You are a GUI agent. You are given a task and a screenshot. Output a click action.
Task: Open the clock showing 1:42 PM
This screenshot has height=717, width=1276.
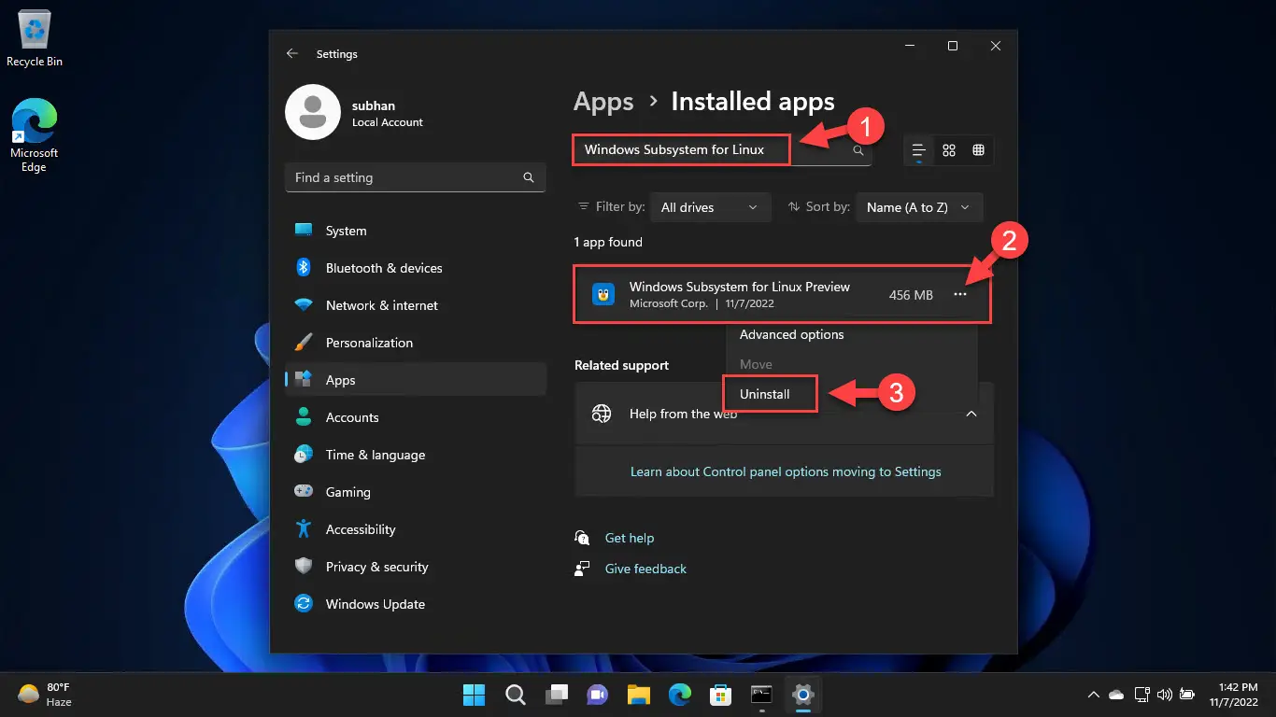(1233, 695)
